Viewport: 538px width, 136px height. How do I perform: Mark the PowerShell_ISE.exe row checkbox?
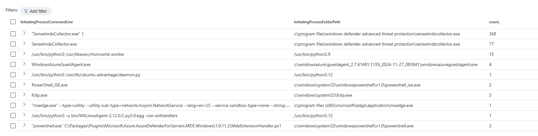(13, 85)
